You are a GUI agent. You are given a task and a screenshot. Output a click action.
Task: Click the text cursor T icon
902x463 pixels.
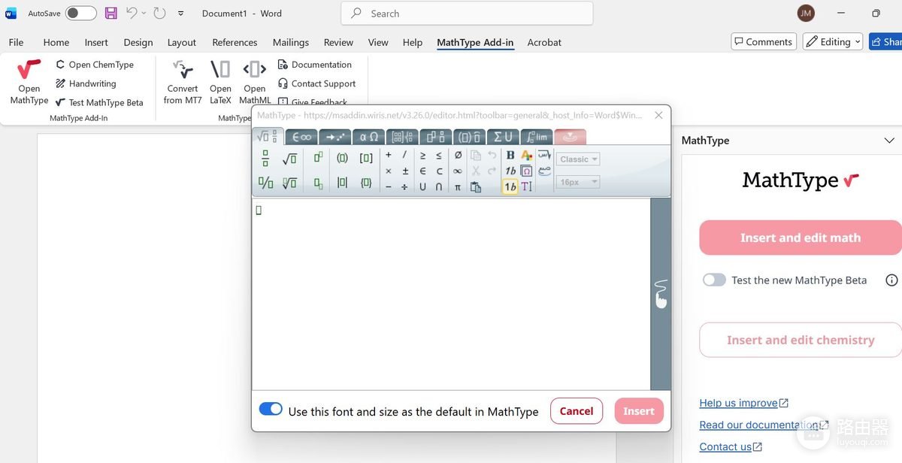tap(526, 187)
